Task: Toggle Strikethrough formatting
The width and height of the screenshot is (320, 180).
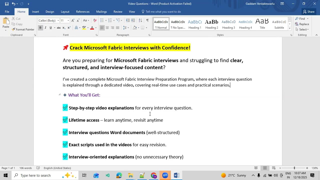Action: [x=59, y=28]
